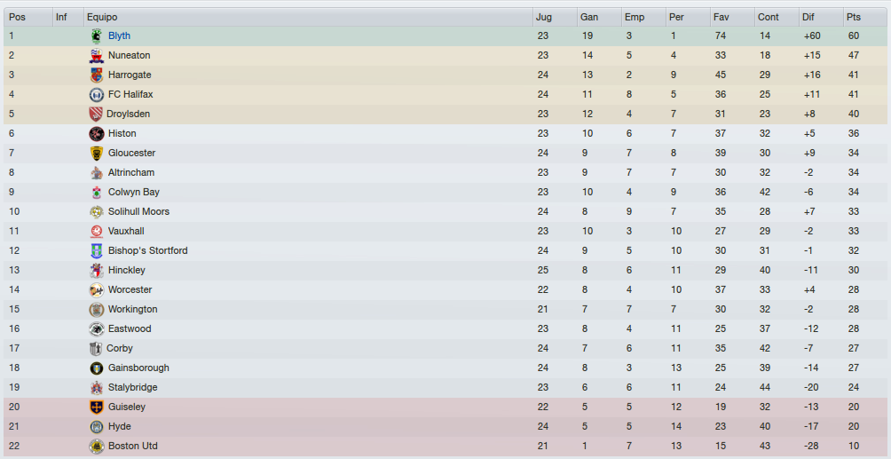Click the Histon club badge
The image size is (891, 459).
(96, 134)
